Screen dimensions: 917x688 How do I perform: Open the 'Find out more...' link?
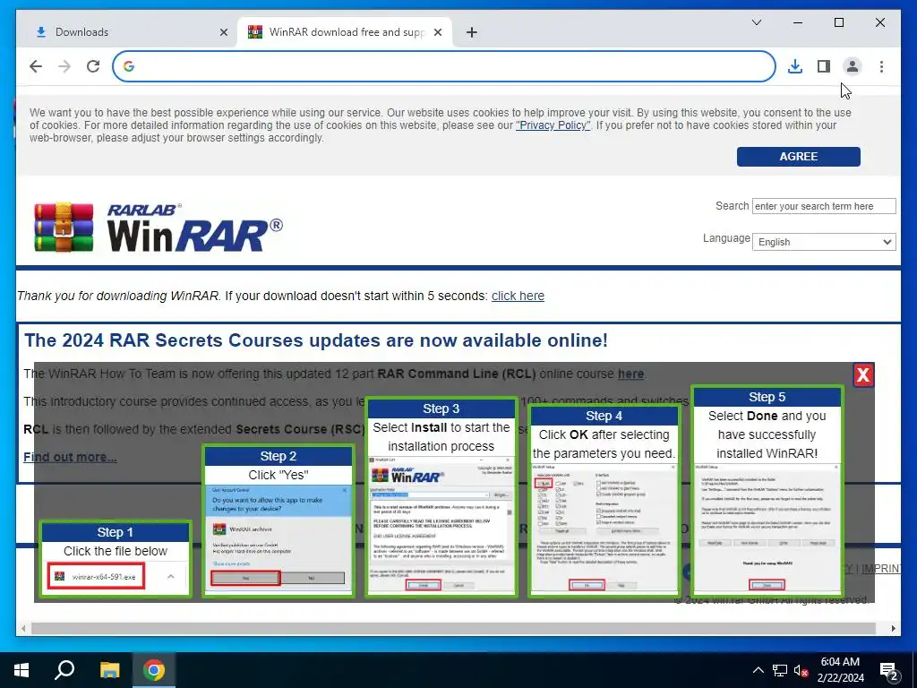pyautogui.click(x=70, y=457)
